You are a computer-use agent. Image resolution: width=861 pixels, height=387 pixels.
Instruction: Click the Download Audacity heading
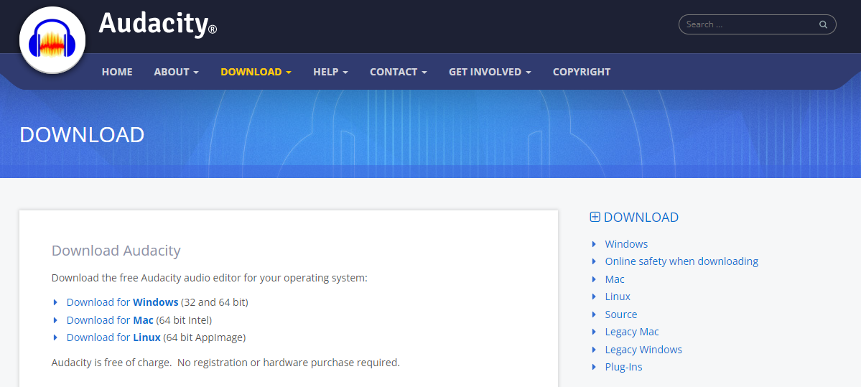(116, 251)
